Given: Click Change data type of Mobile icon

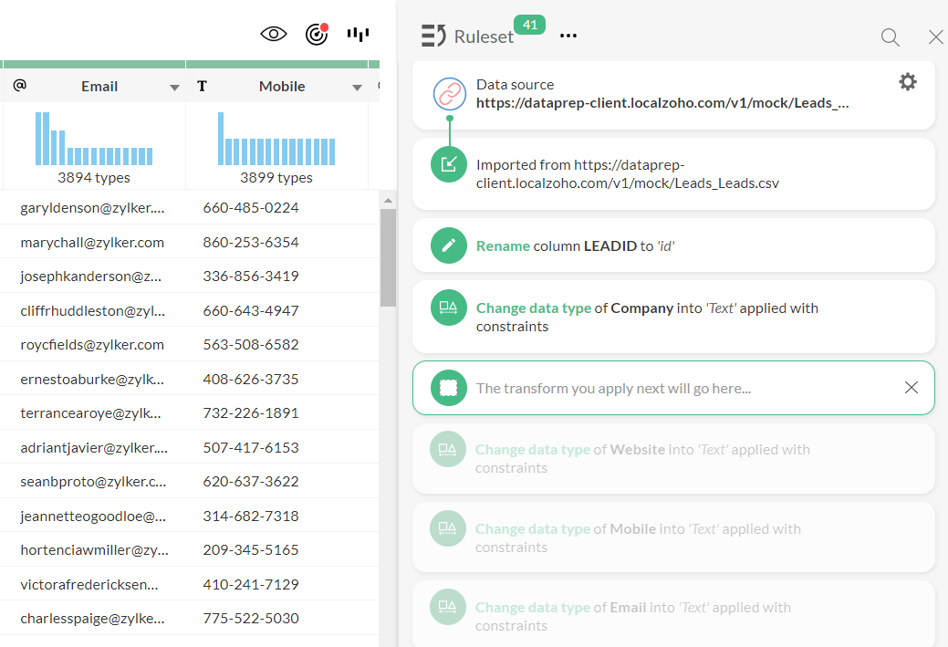Looking at the screenshot, I should coord(448,528).
